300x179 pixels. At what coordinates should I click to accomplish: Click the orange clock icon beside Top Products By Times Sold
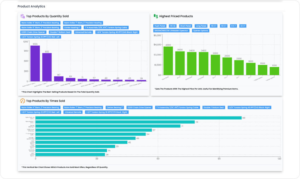point(22,101)
